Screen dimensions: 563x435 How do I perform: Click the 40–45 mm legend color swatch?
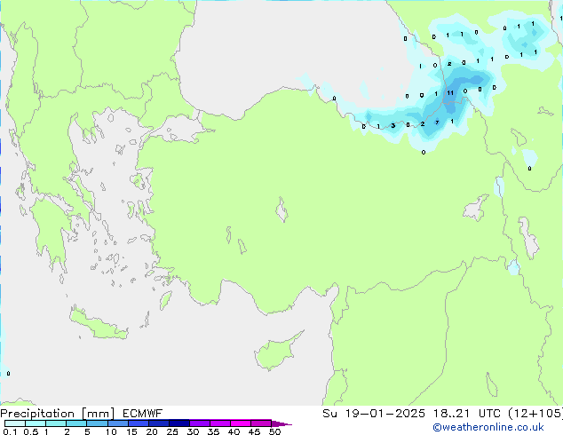(241, 423)
